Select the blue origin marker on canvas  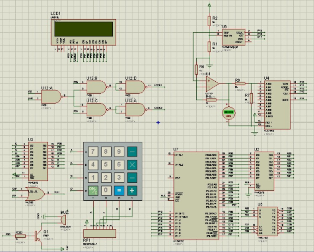click(158, 122)
